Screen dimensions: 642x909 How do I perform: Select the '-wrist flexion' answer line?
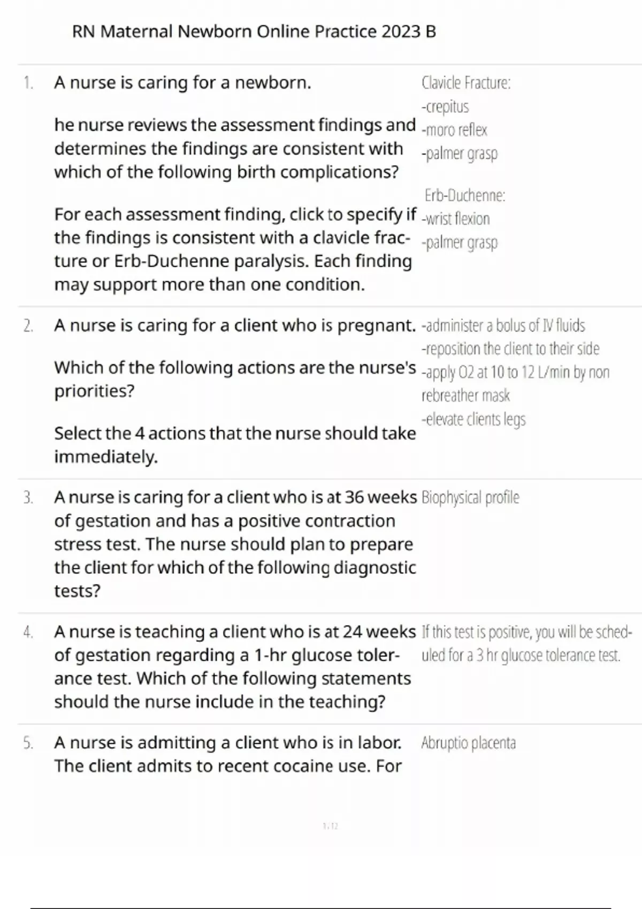[456, 219]
